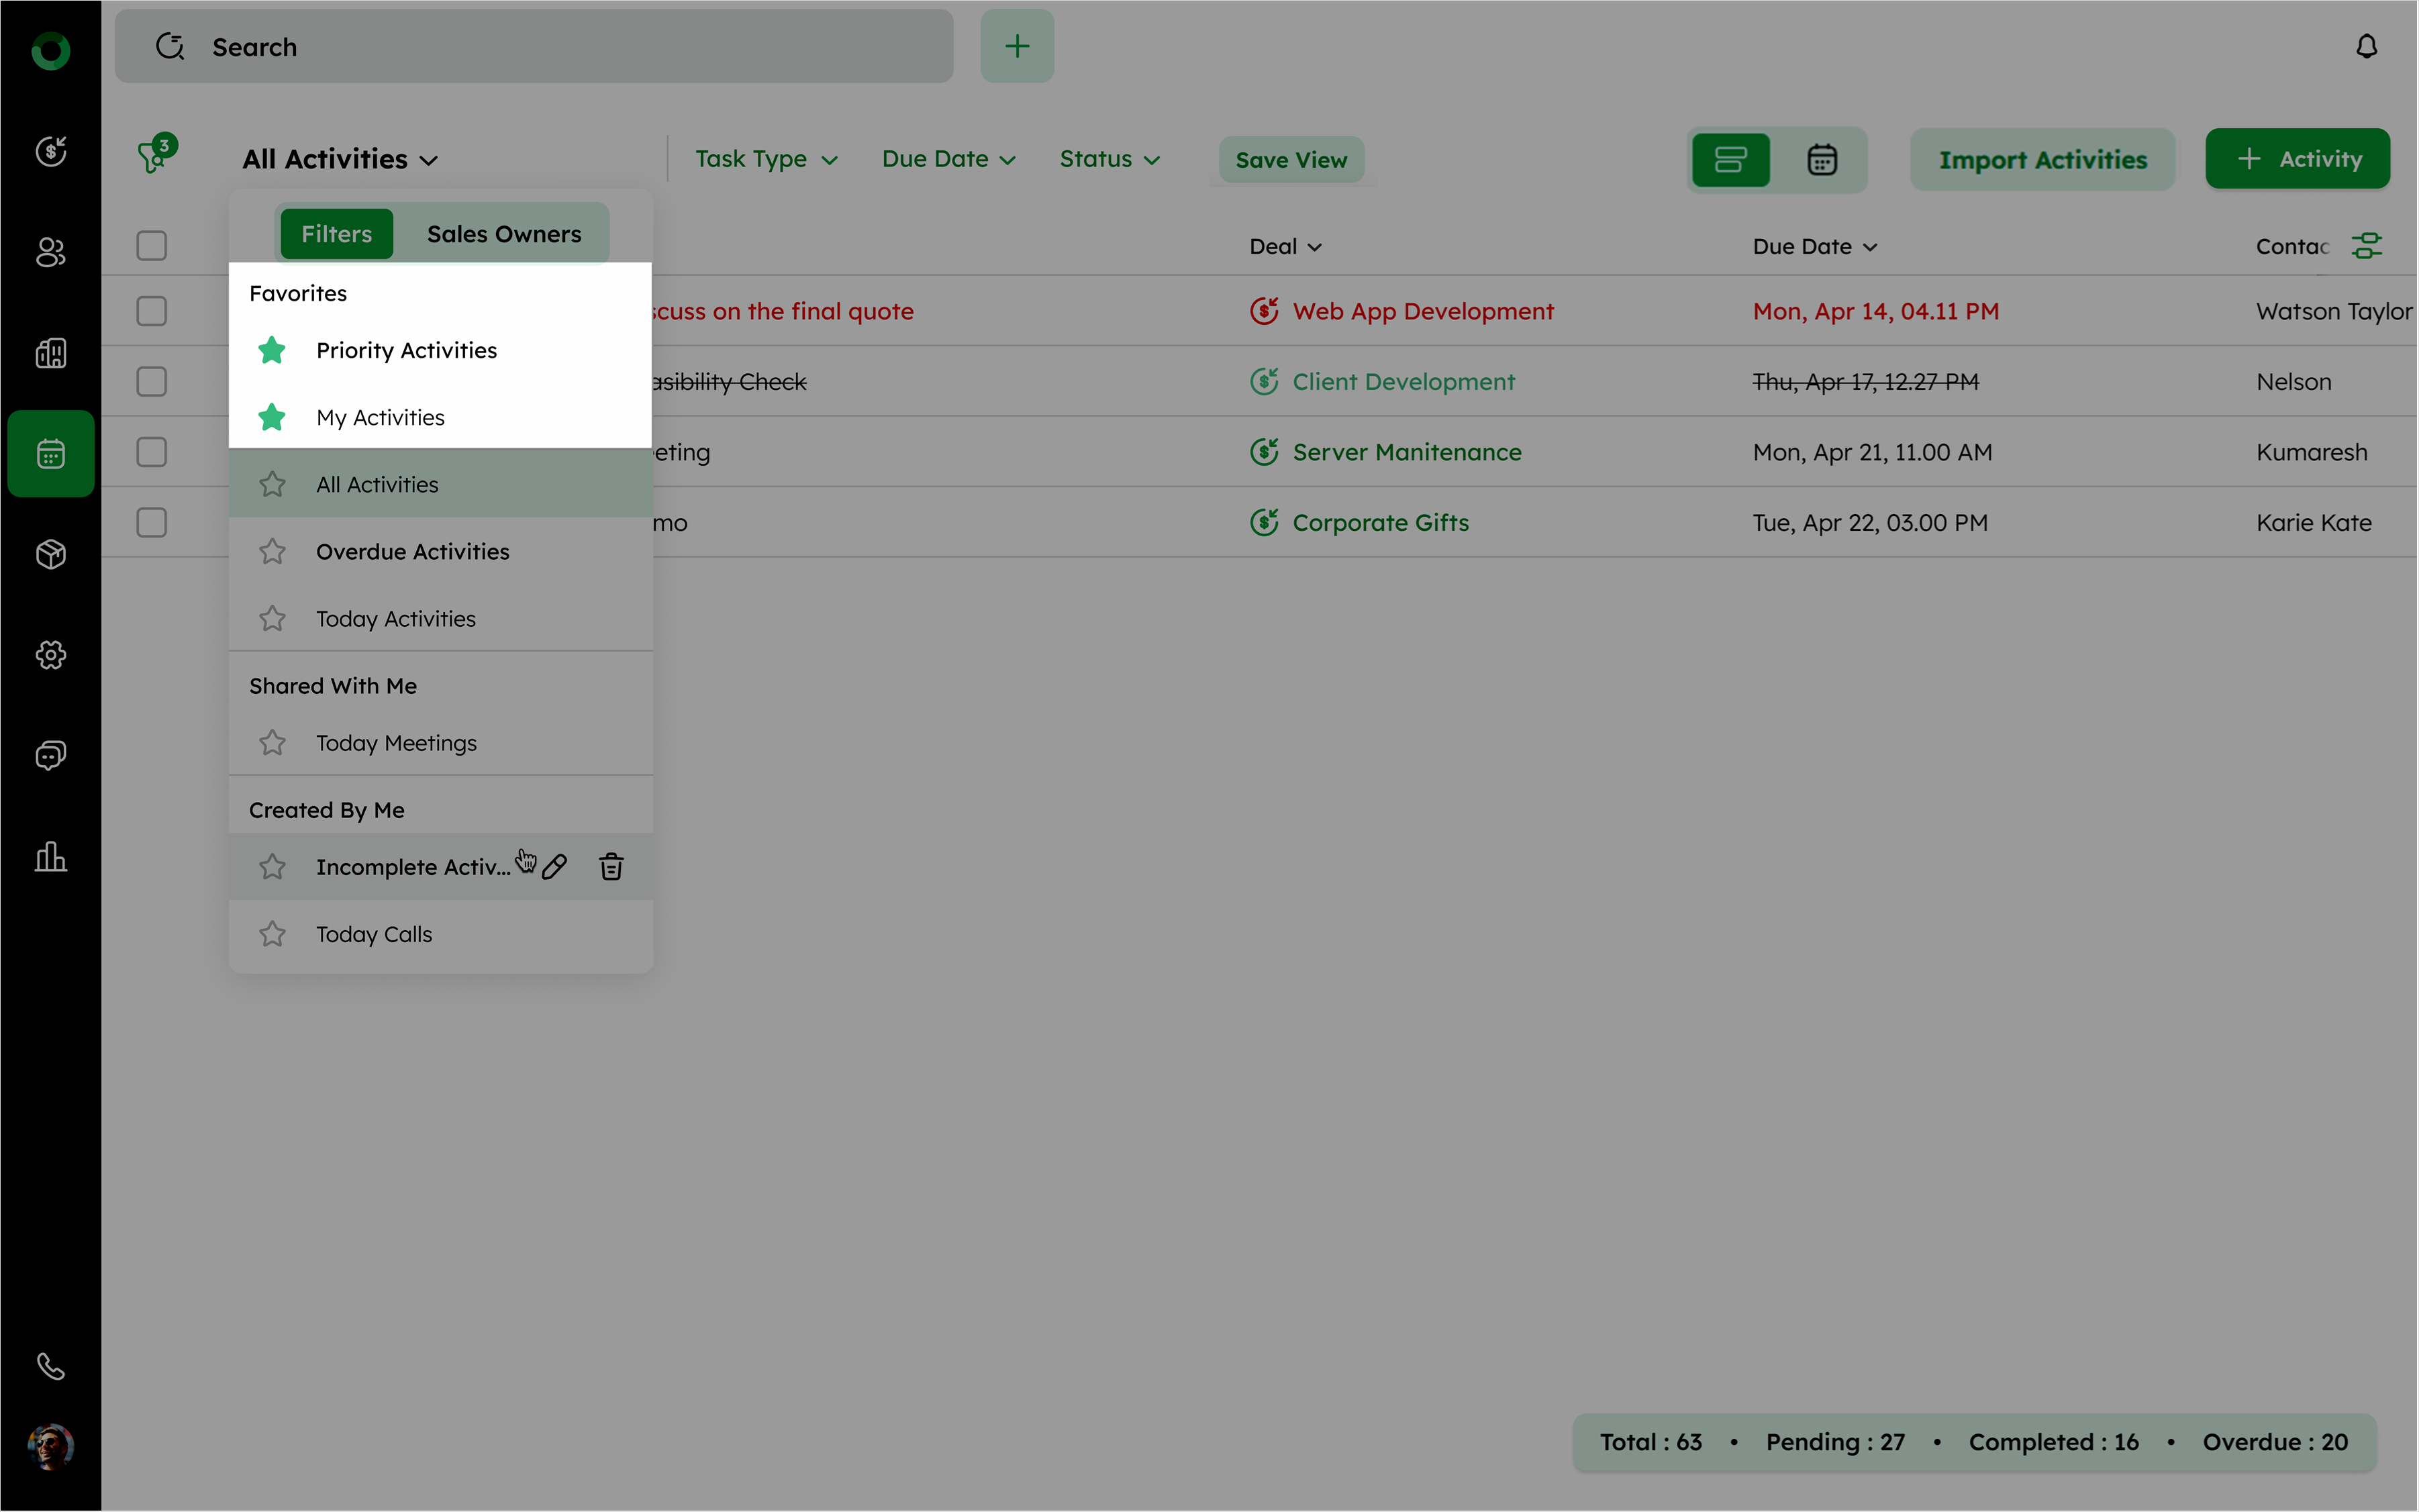Open the notifications bell
Screen dimensions: 2419x1512
2366,47
